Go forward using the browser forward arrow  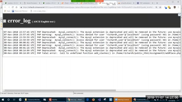click(x=9, y=7)
